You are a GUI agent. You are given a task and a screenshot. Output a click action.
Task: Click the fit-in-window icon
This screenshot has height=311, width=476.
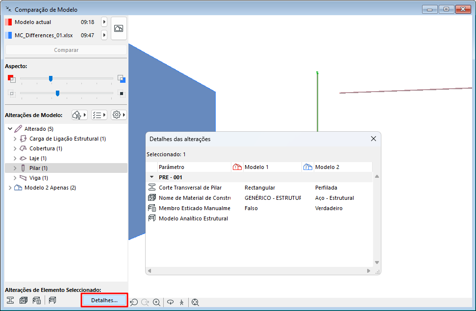[195, 302]
